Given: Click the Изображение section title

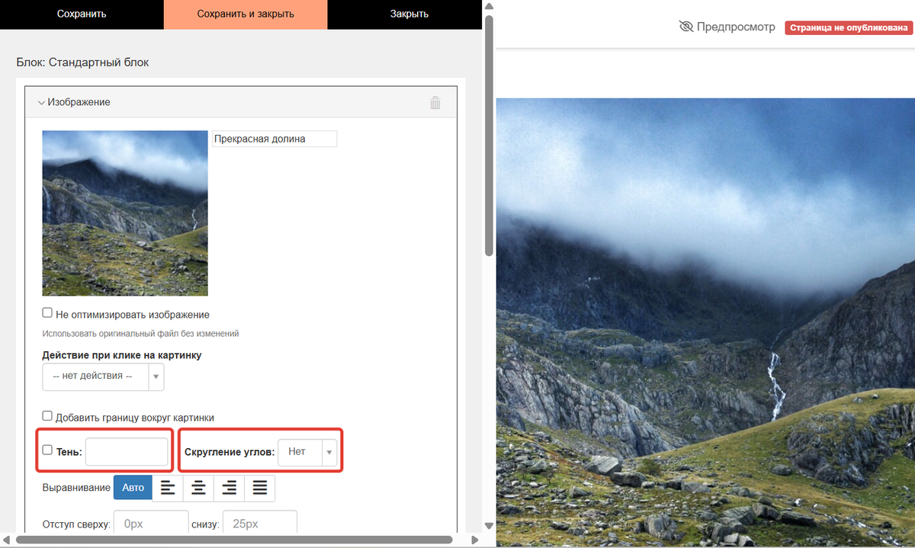Looking at the screenshot, I should (x=79, y=102).
